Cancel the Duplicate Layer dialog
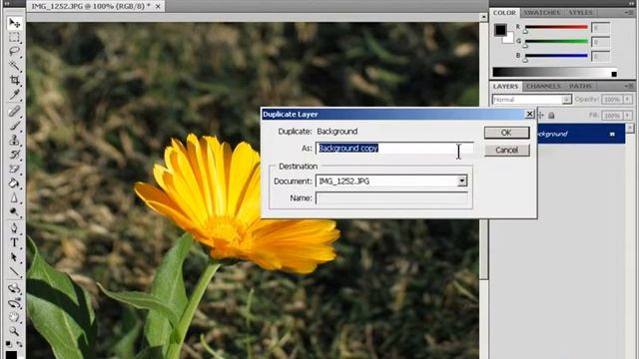This screenshot has height=359, width=639. (506, 151)
